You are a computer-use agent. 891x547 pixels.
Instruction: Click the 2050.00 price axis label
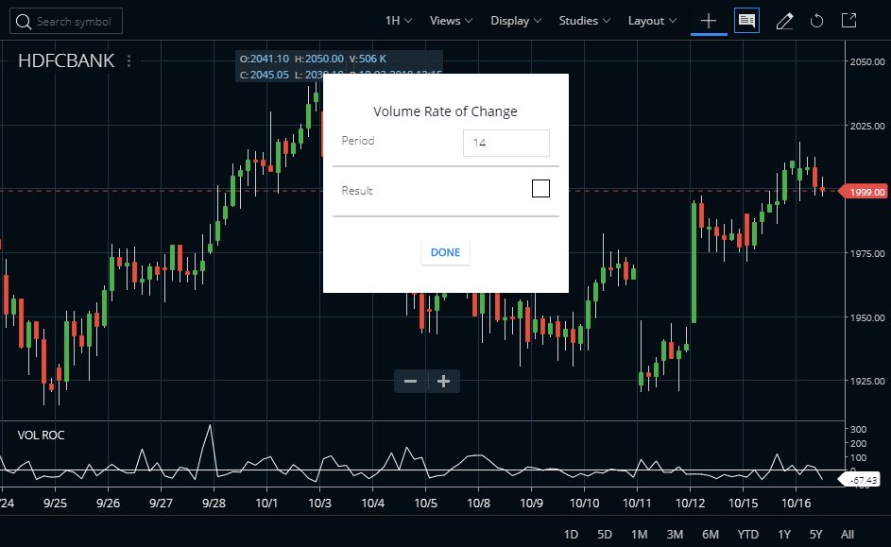click(867, 62)
